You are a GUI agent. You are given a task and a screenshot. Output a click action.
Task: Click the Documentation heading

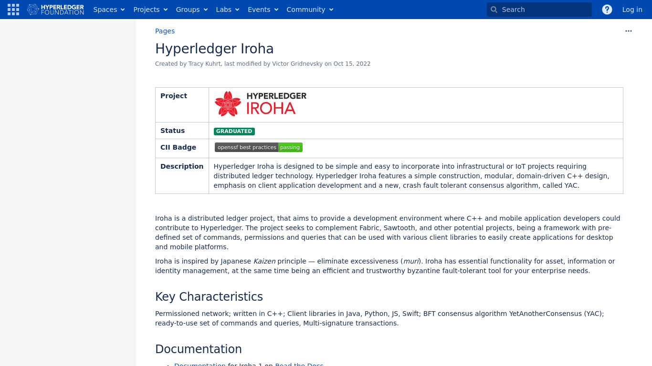tap(199, 349)
